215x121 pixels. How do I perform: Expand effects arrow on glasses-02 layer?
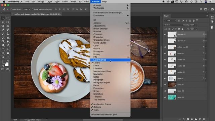pos(206,35)
